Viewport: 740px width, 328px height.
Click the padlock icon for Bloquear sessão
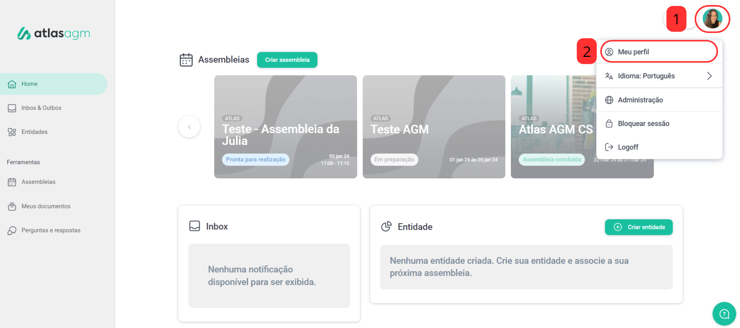click(x=609, y=124)
